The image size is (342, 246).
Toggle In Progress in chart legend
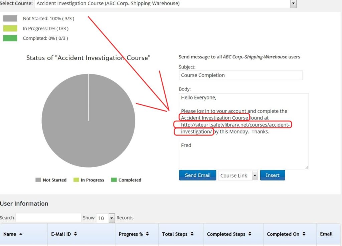(89, 180)
